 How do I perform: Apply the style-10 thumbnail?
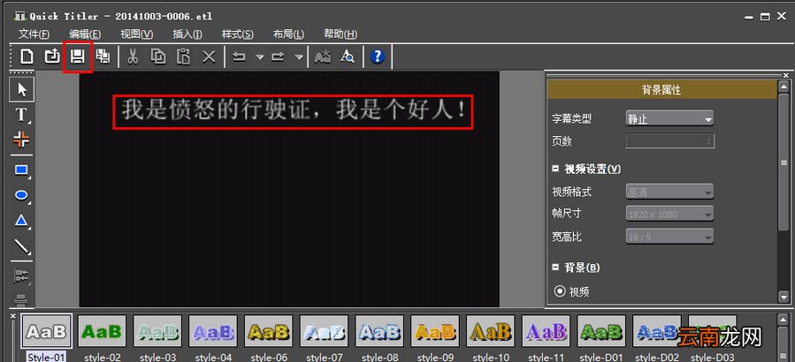[x=491, y=331]
